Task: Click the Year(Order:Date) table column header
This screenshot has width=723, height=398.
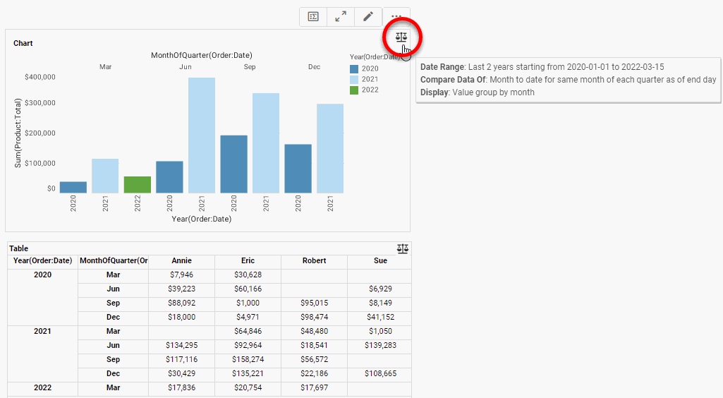Action: pyautogui.click(x=43, y=260)
